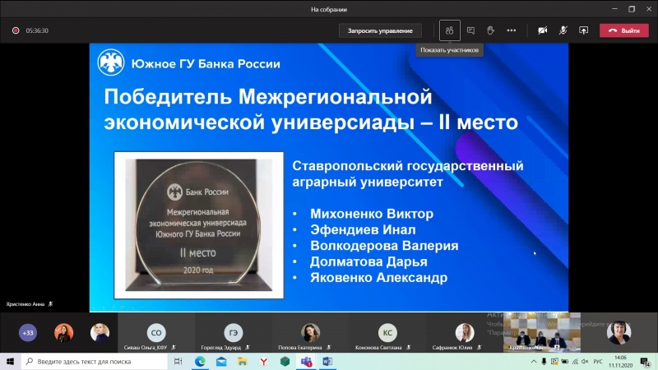Select participant Сафранюк Юлия tile
Image resolution: width=658 pixels, height=370 pixels.
(465, 332)
